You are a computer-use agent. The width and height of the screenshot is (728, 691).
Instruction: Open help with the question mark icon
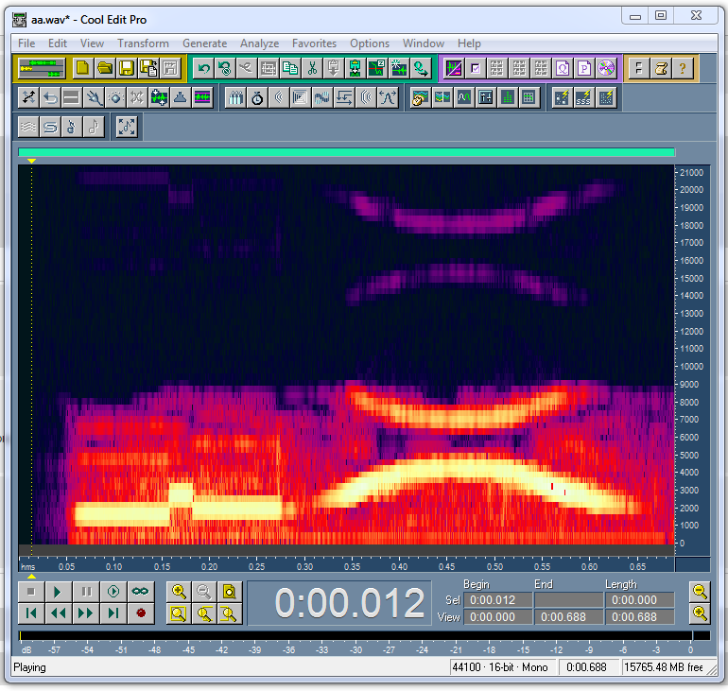point(684,68)
